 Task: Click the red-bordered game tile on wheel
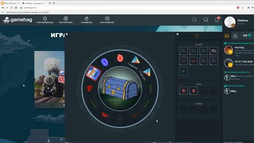click(x=94, y=73)
